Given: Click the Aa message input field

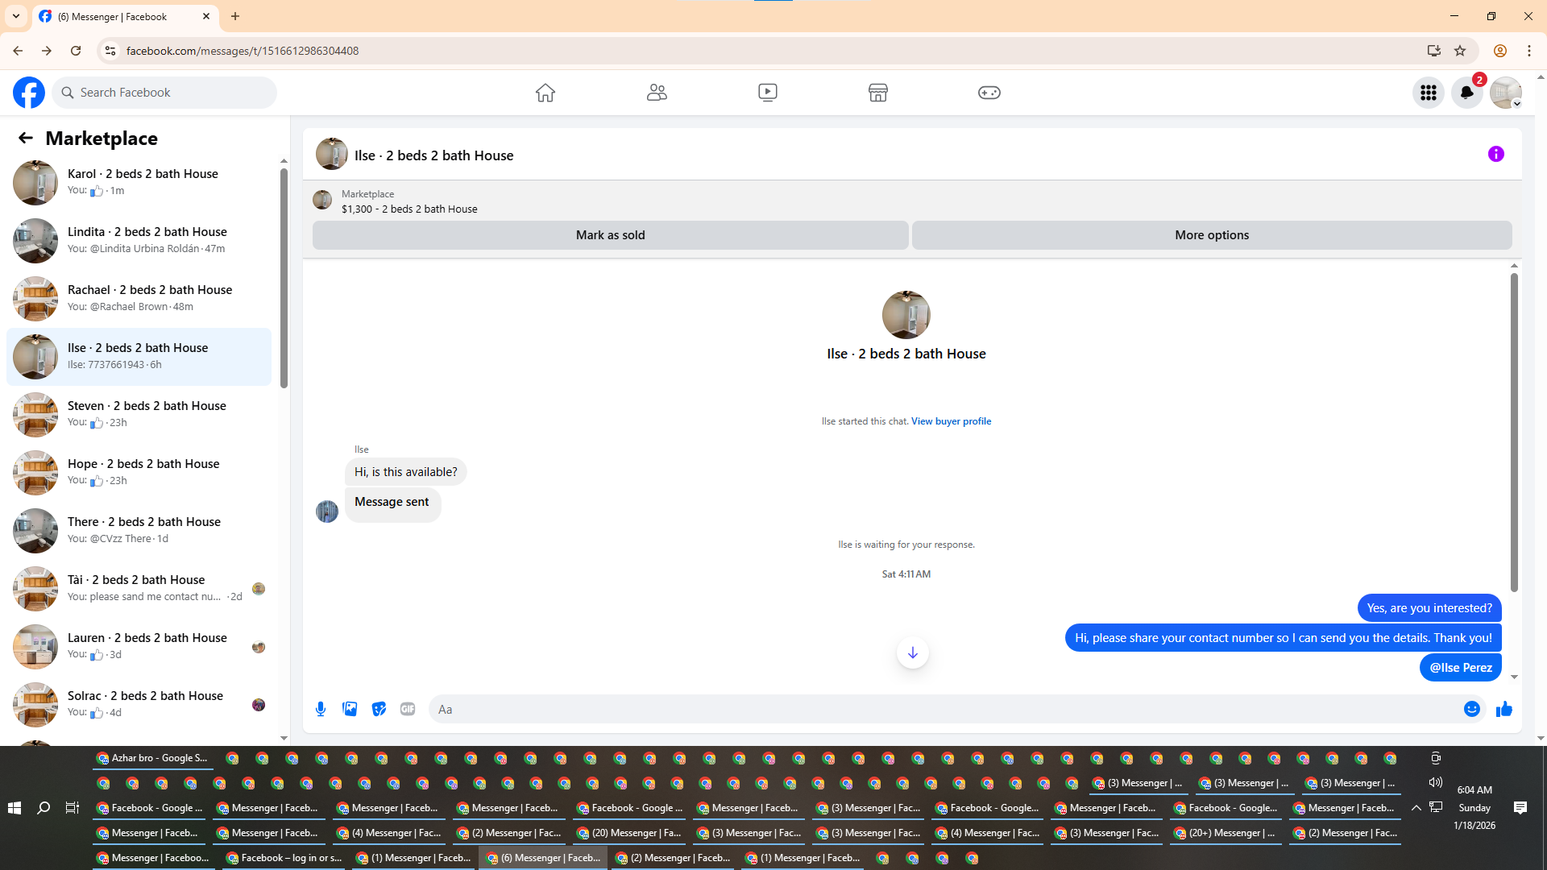Looking at the screenshot, I should 943,709.
